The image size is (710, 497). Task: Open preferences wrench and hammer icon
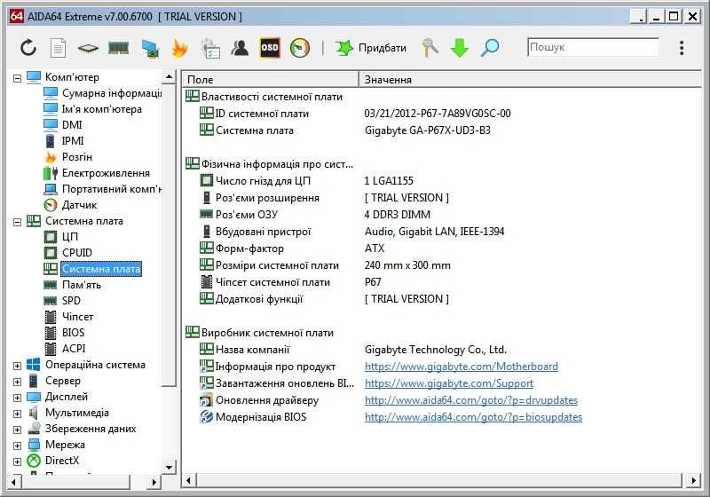click(430, 48)
